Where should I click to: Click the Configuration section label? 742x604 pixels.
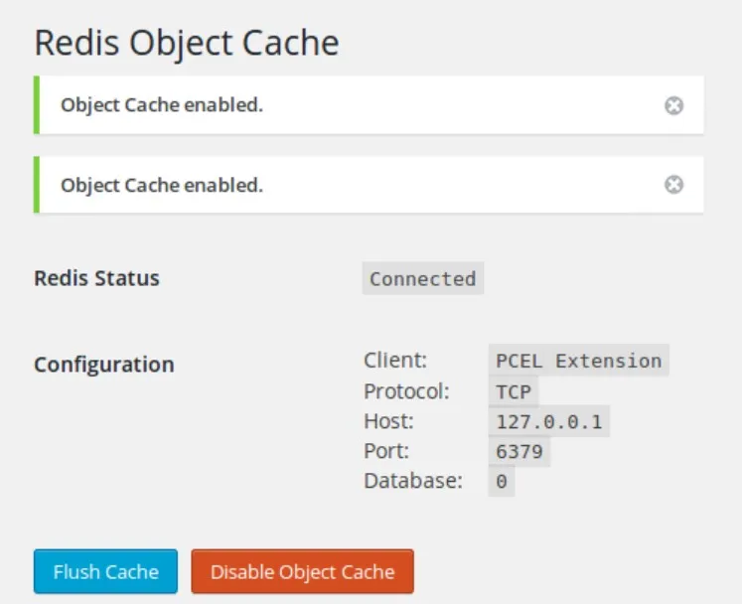[x=104, y=365]
